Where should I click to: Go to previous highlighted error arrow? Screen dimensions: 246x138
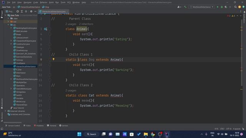pyautogui.click(x=238, y=16)
